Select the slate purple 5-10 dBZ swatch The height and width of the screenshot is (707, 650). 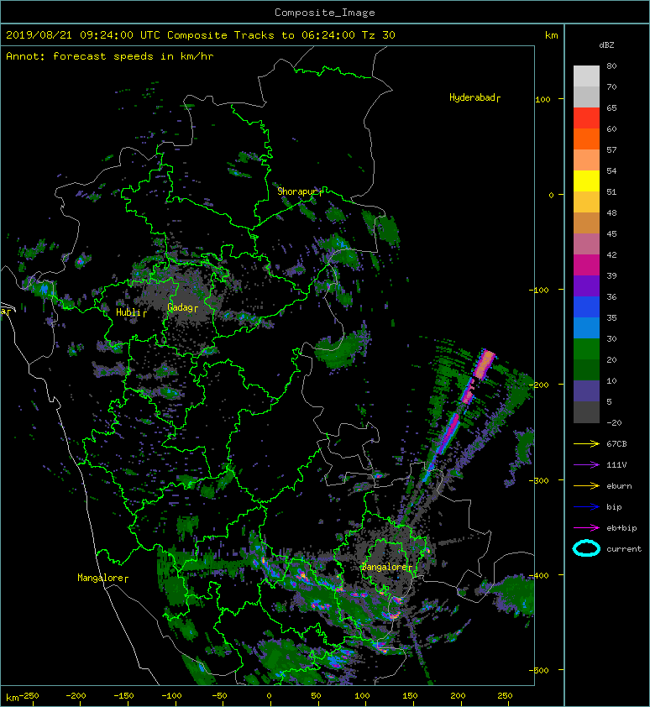[586, 391]
